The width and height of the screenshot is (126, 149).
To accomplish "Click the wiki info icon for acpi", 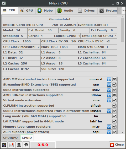I will pyautogui.click(x=109, y=132).
